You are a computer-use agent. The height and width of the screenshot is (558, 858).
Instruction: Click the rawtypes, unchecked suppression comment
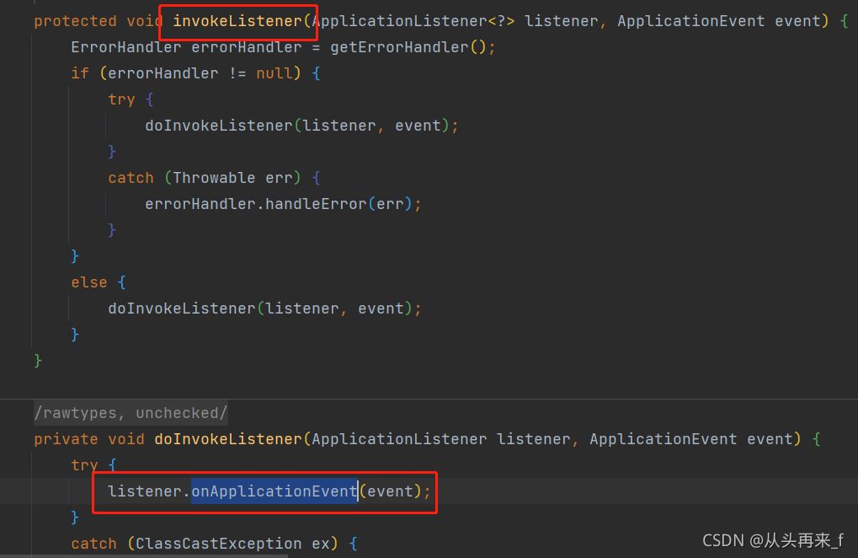click(131, 412)
